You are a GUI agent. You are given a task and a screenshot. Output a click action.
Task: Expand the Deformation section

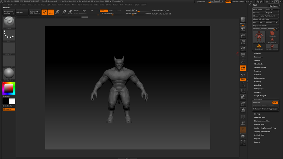[x=260, y=78]
